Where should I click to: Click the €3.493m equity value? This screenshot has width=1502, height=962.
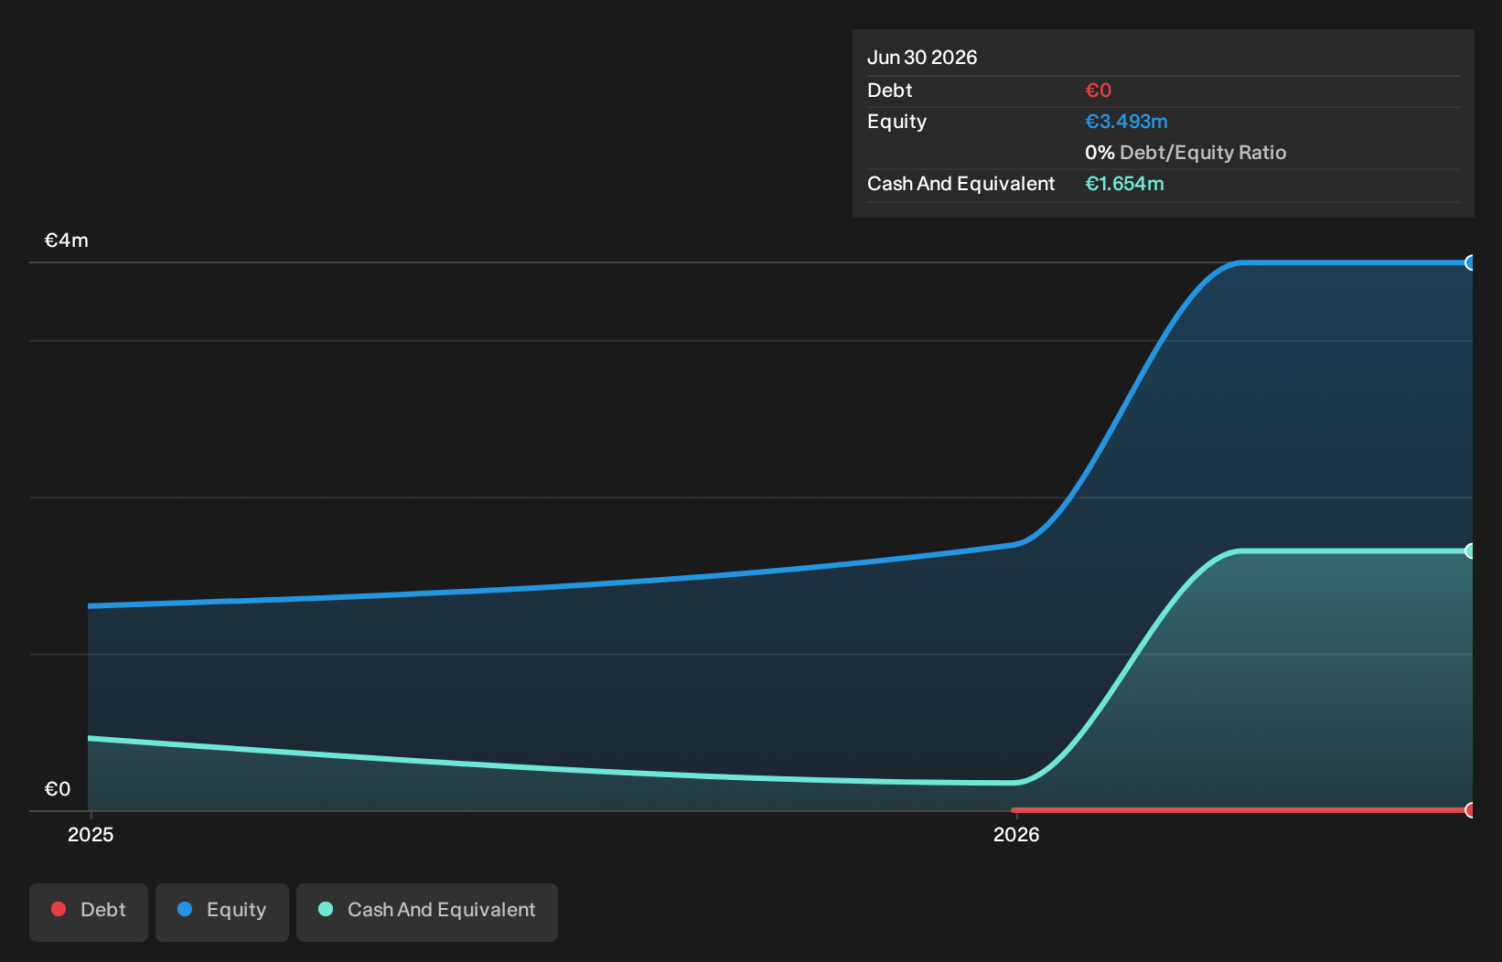[x=1126, y=122]
